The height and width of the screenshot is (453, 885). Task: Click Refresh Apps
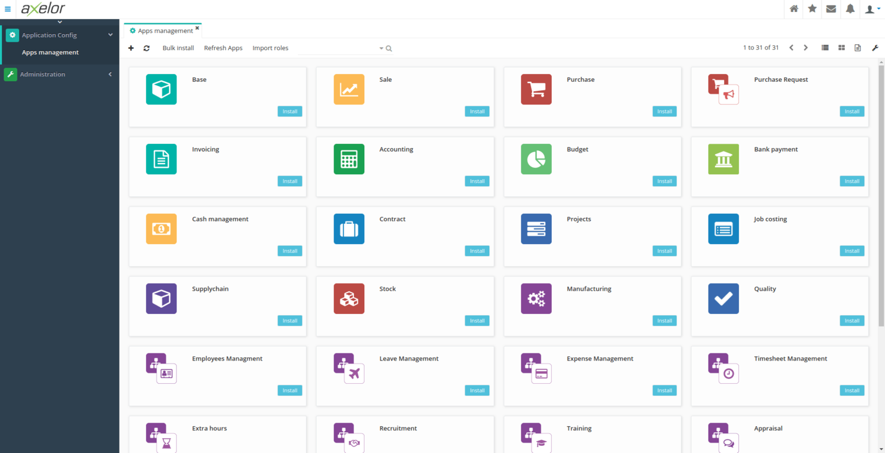tap(223, 48)
